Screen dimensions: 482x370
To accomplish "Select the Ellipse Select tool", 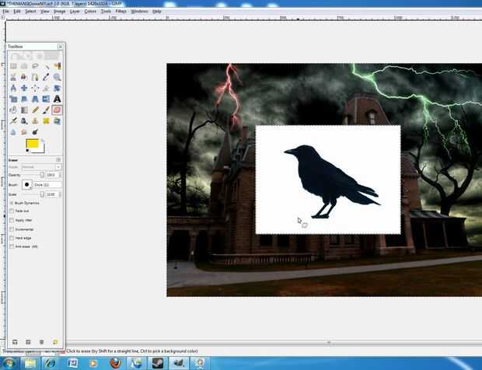I will (24, 66).
